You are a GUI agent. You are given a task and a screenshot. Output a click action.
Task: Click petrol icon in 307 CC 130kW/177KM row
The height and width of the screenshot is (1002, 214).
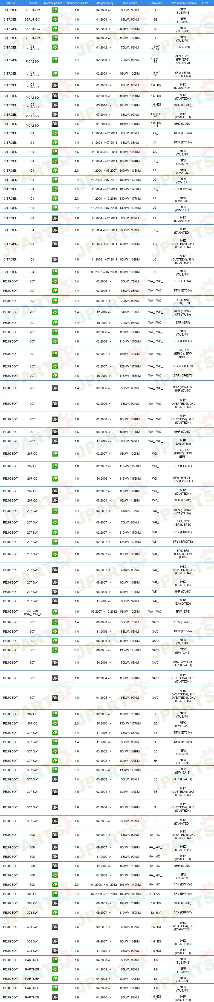pos(55,724)
